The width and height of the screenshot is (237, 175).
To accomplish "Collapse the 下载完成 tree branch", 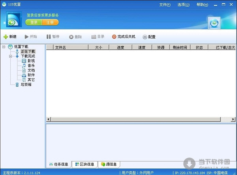I will pos(10,56).
